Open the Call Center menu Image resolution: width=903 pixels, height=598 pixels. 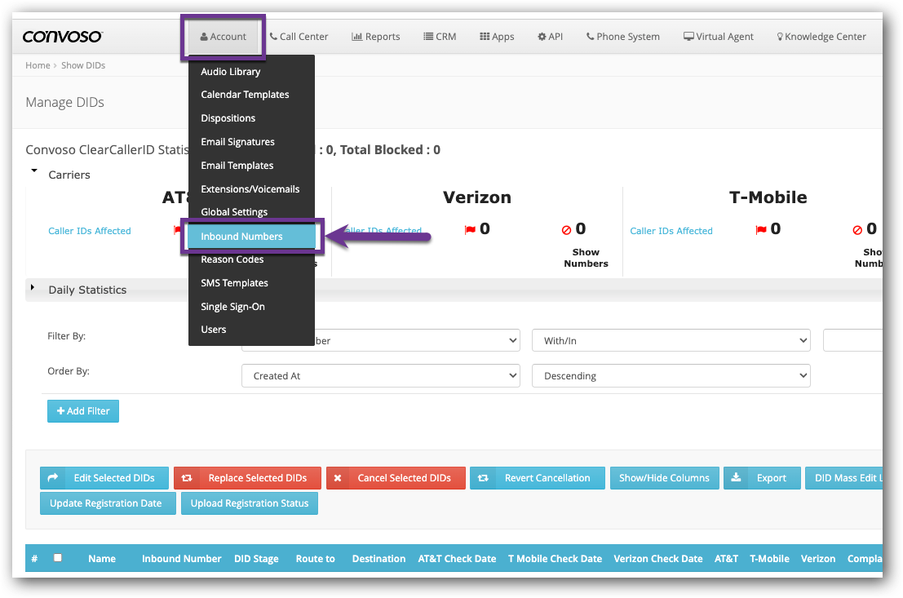pos(299,36)
